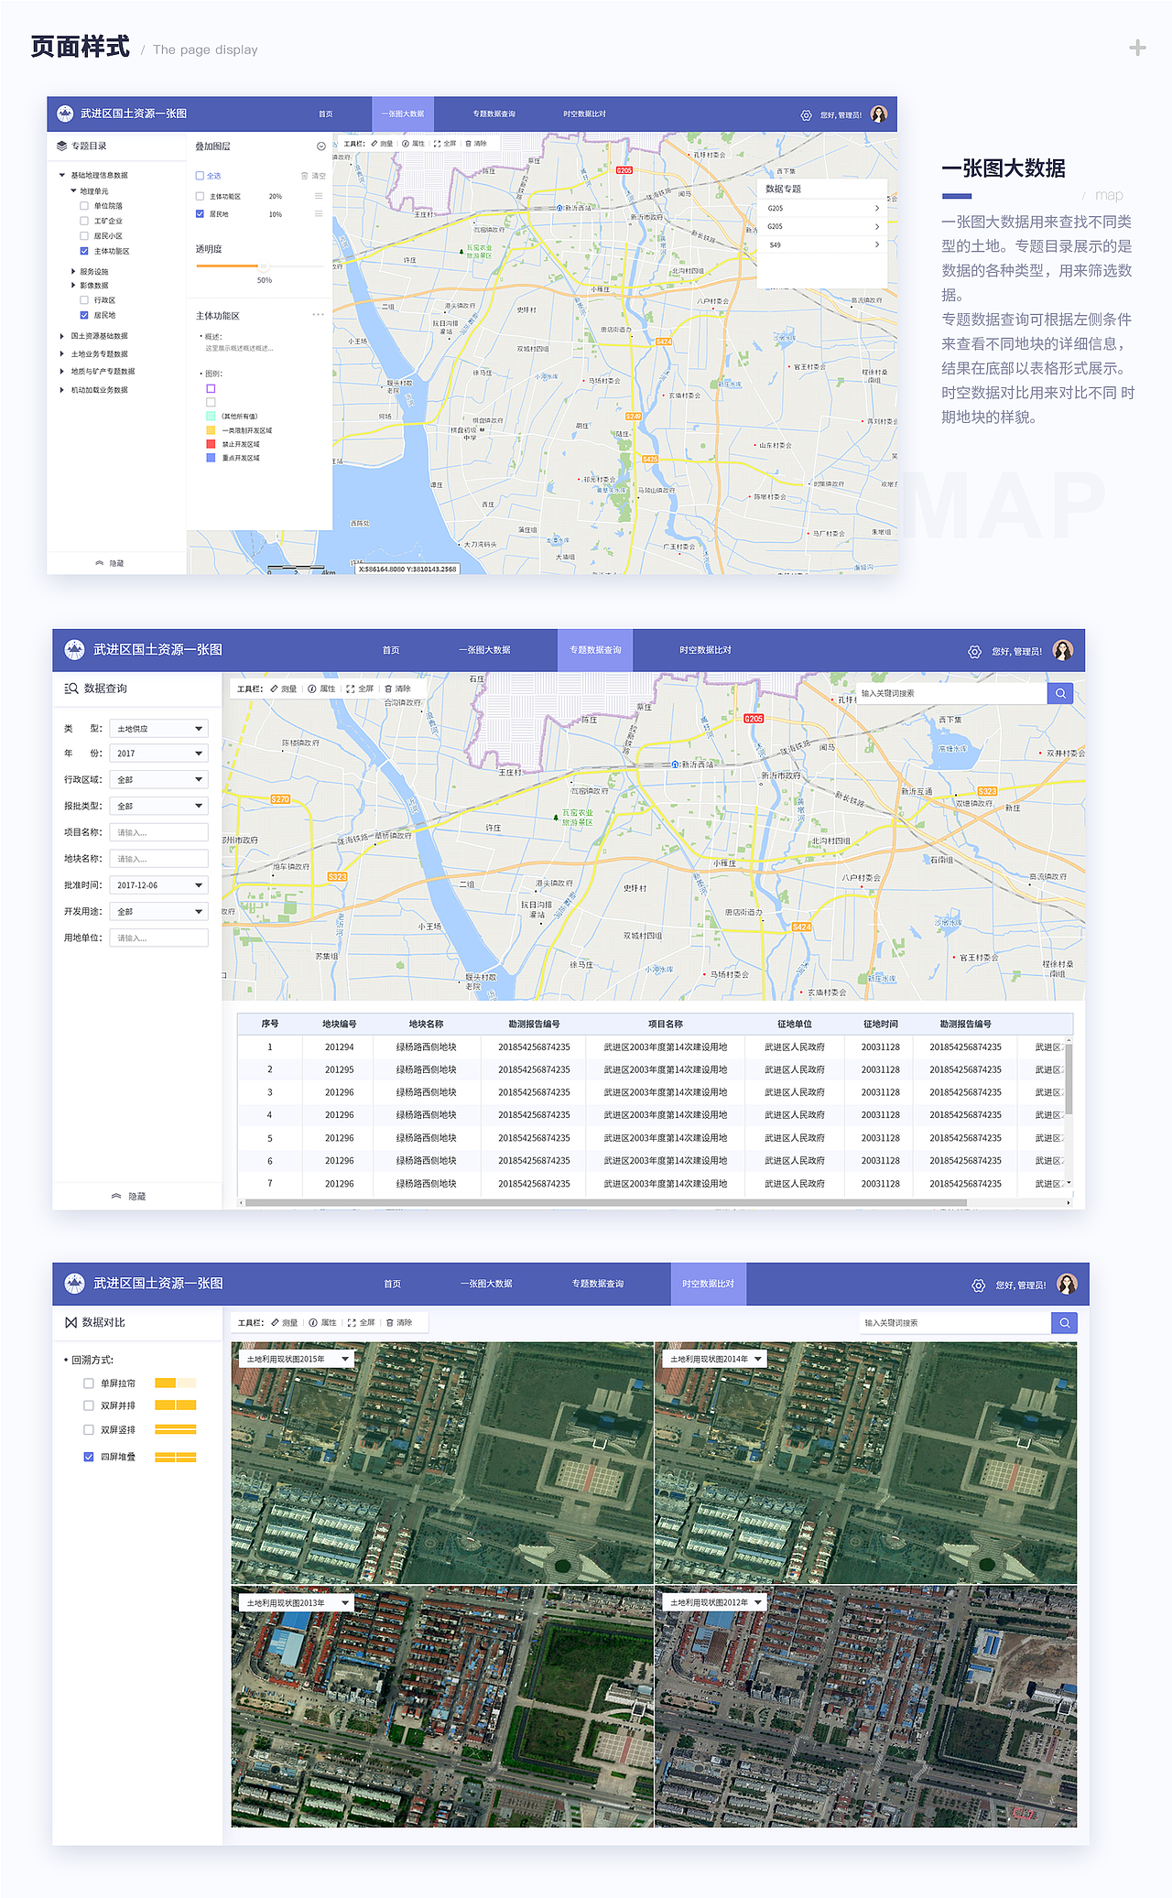
Task: Click horizontal scrollbar under the results table
Action: click(x=604, y=1202)
